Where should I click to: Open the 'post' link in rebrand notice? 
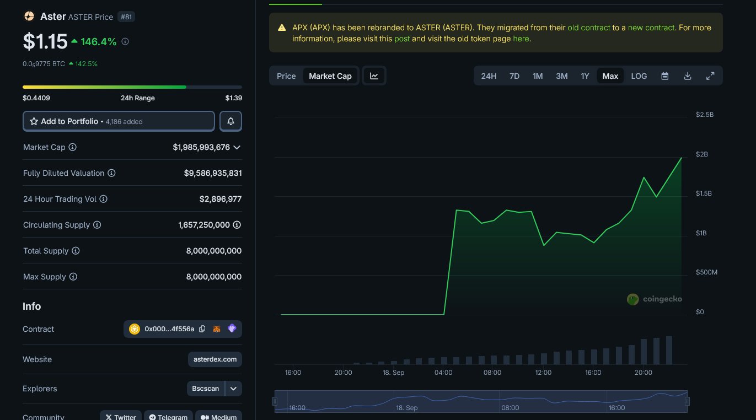pyautogui.click(x=402, y=39)
